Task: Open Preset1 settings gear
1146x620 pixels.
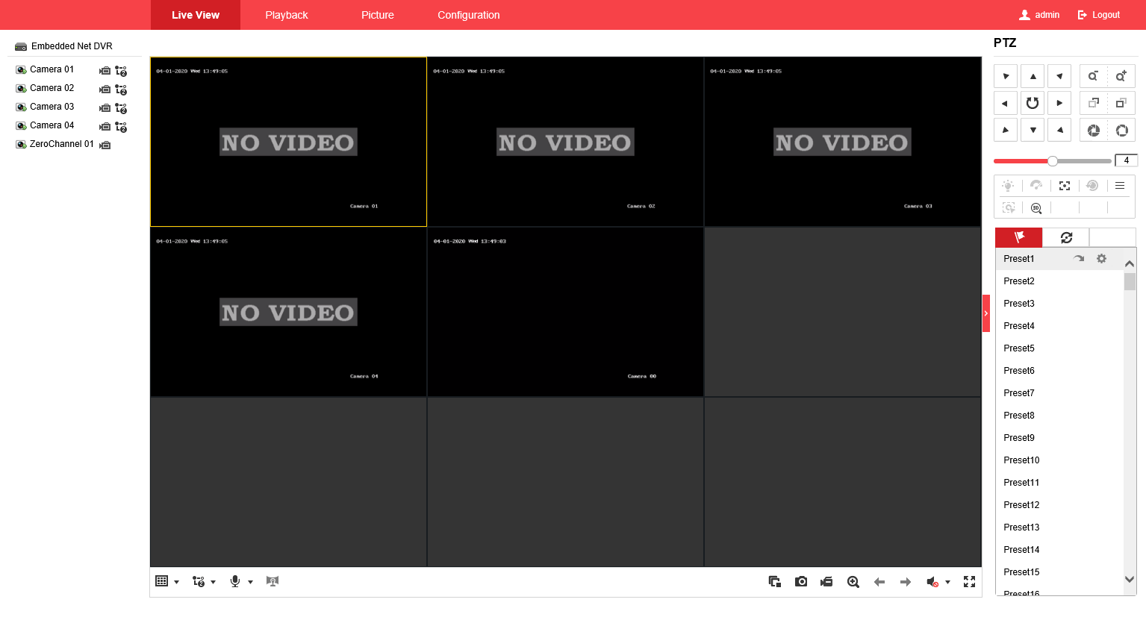Action: pyautogui.click(x=1101, y=259)
